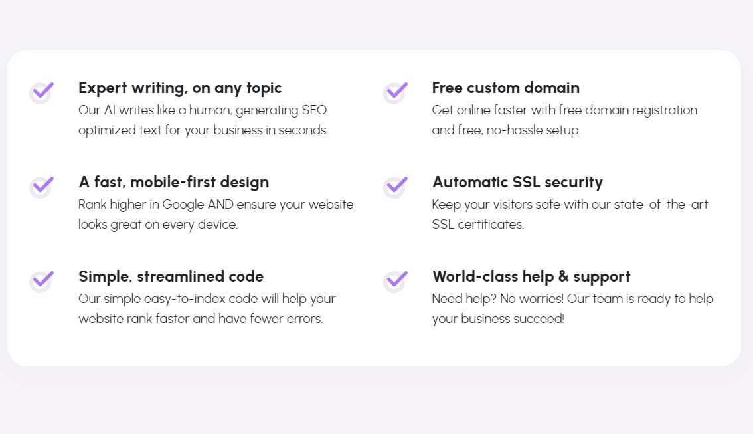Click the checkmark icon beside Free custom domain
The height and width of the screenshot is (434, 753).
(395, 92)
